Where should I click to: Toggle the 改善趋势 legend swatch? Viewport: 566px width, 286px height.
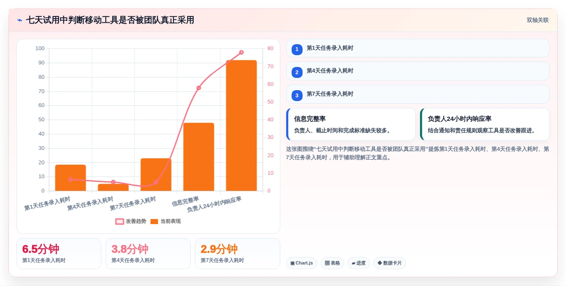click(x=120, y=222)
